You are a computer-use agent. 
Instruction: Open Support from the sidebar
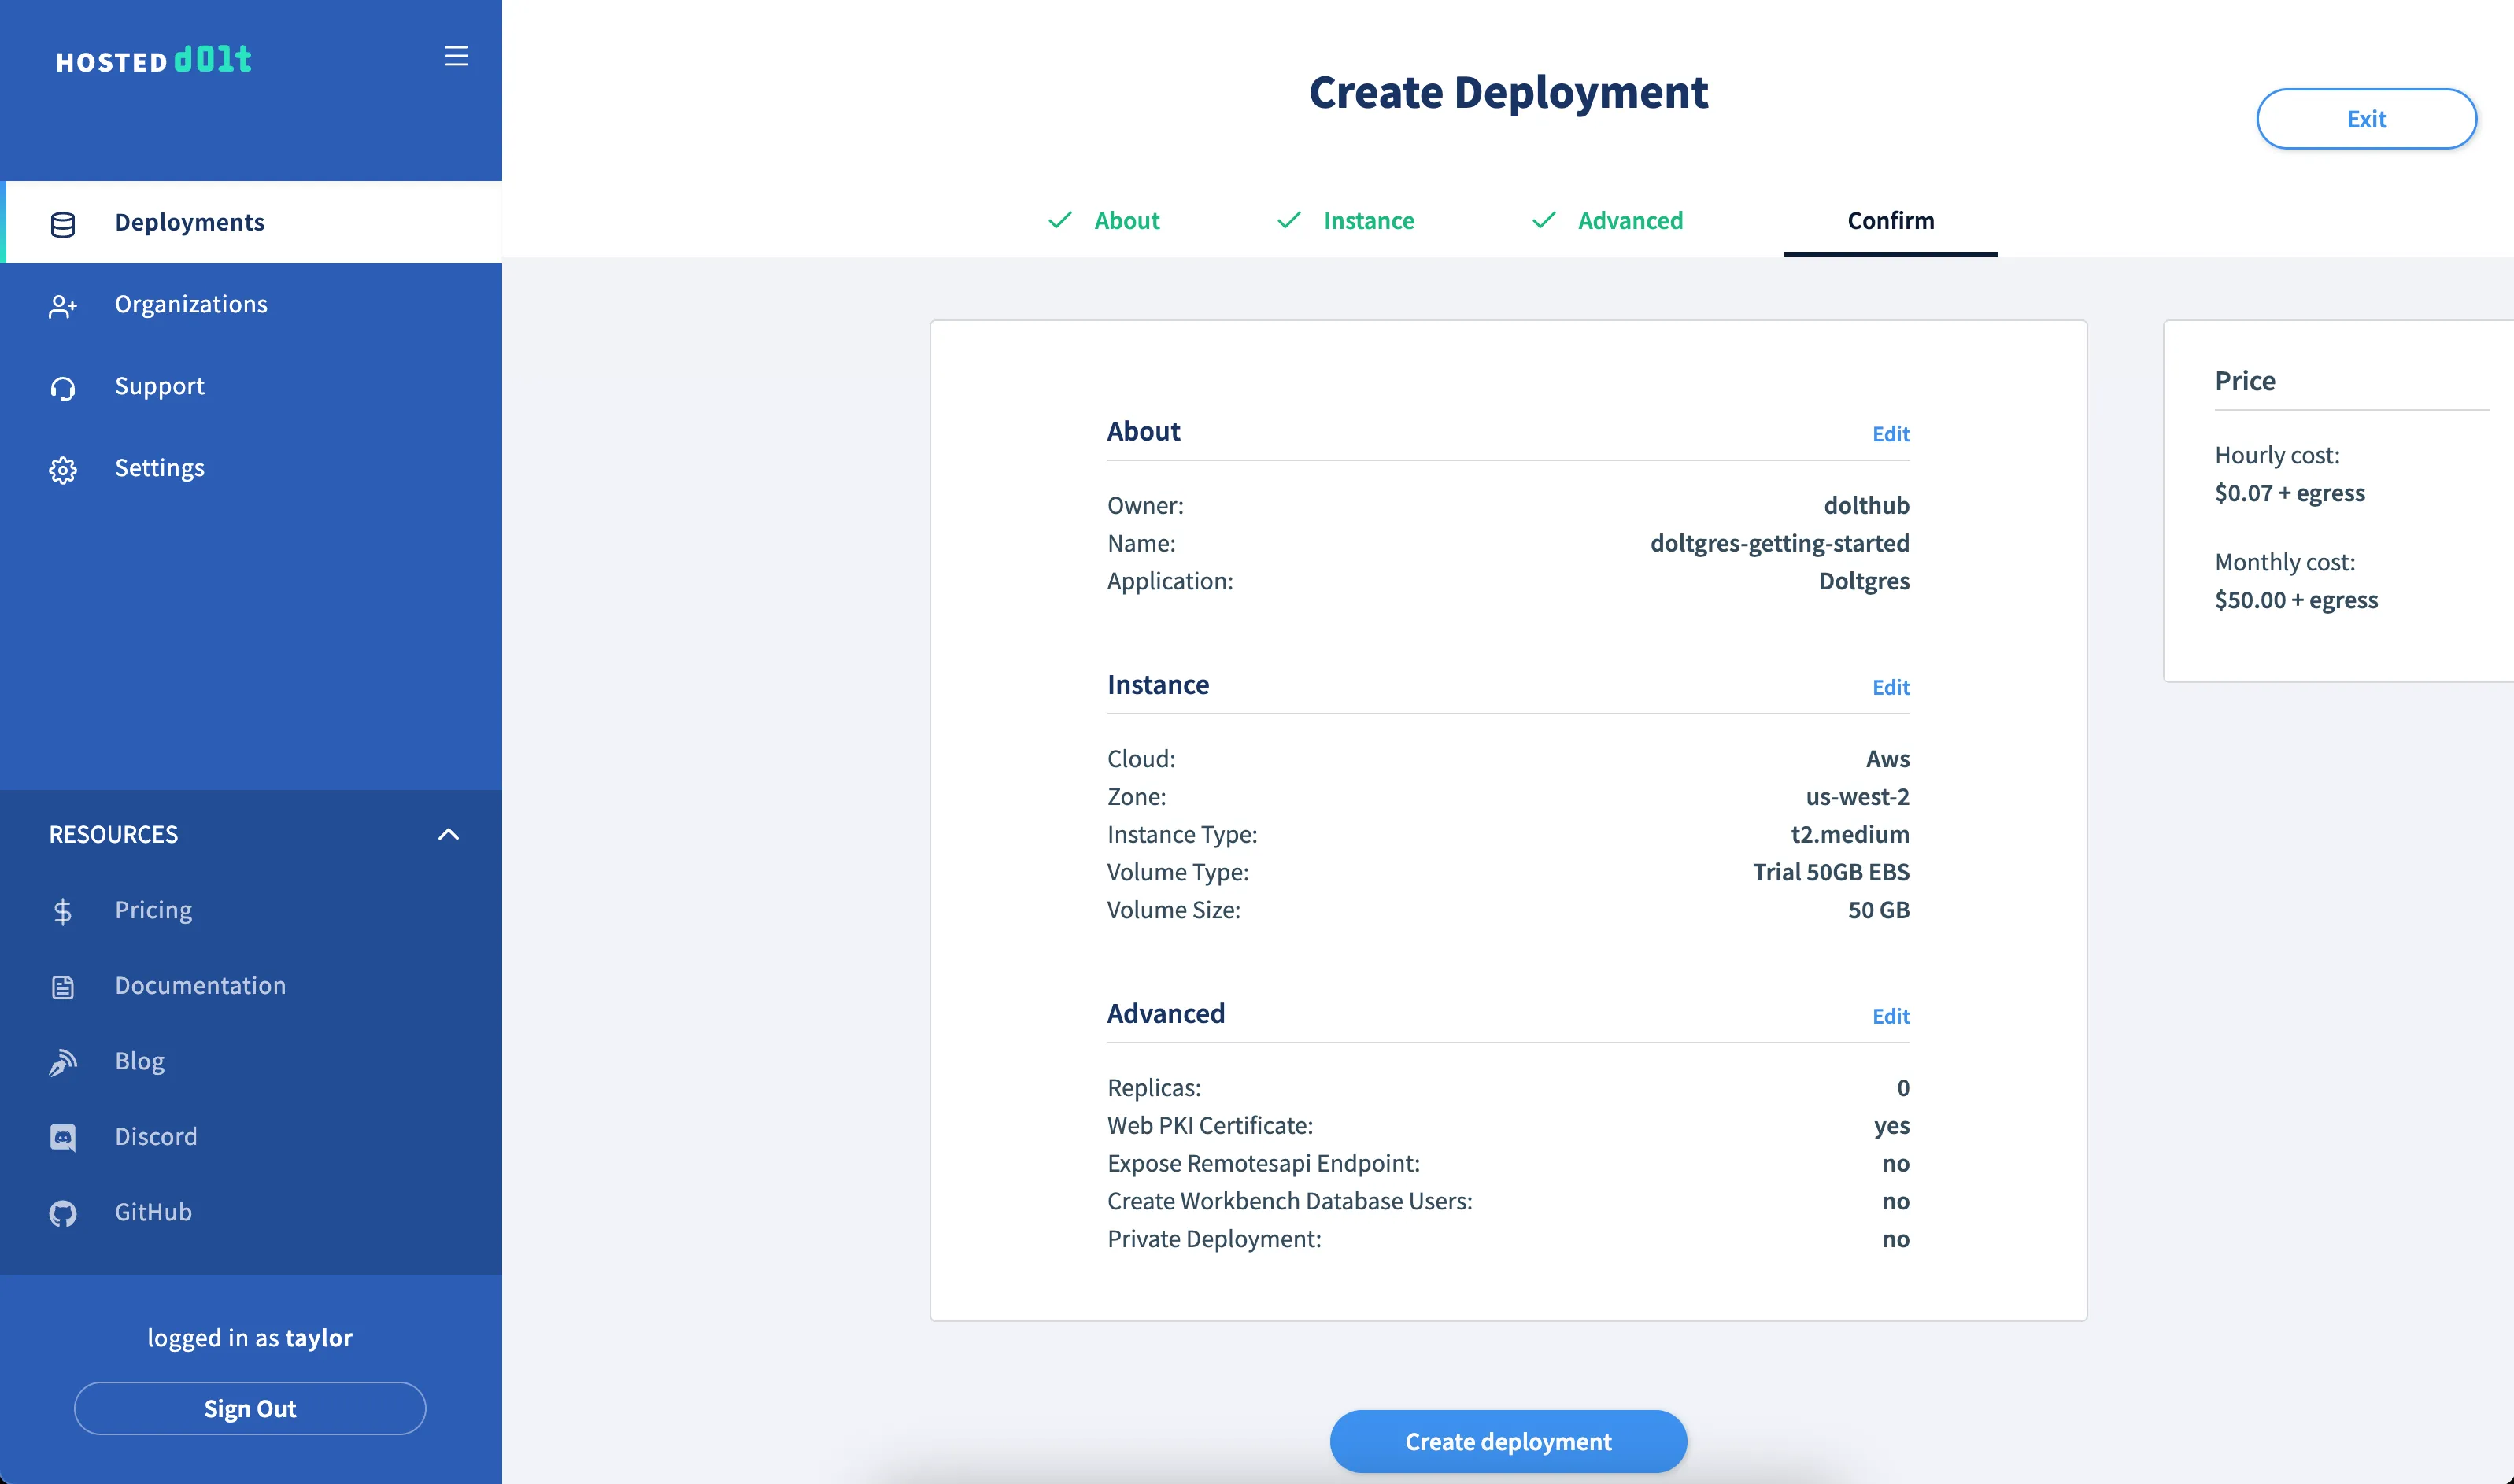pos(159,386)
